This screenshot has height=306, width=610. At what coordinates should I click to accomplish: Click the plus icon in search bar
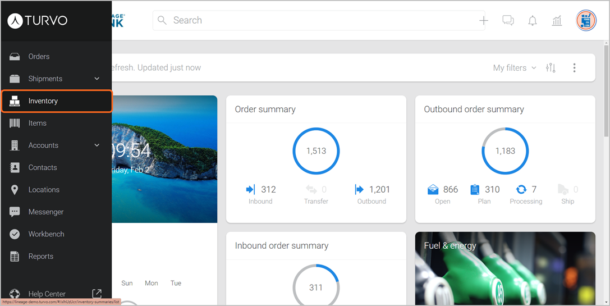tap(483, 20)
